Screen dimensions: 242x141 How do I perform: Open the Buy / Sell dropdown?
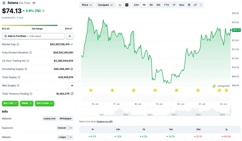pyautogui.click(x=10, y=103)
